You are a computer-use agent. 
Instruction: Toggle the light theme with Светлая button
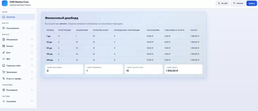coord(238,3)
